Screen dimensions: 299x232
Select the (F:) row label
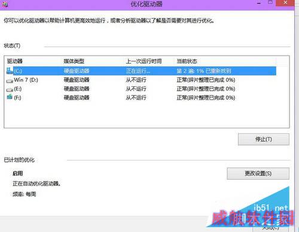17,98
